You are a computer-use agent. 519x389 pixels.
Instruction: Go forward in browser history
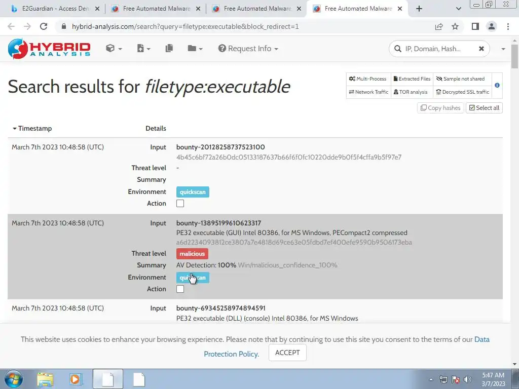pyautogui.click(x=27, y=26)
